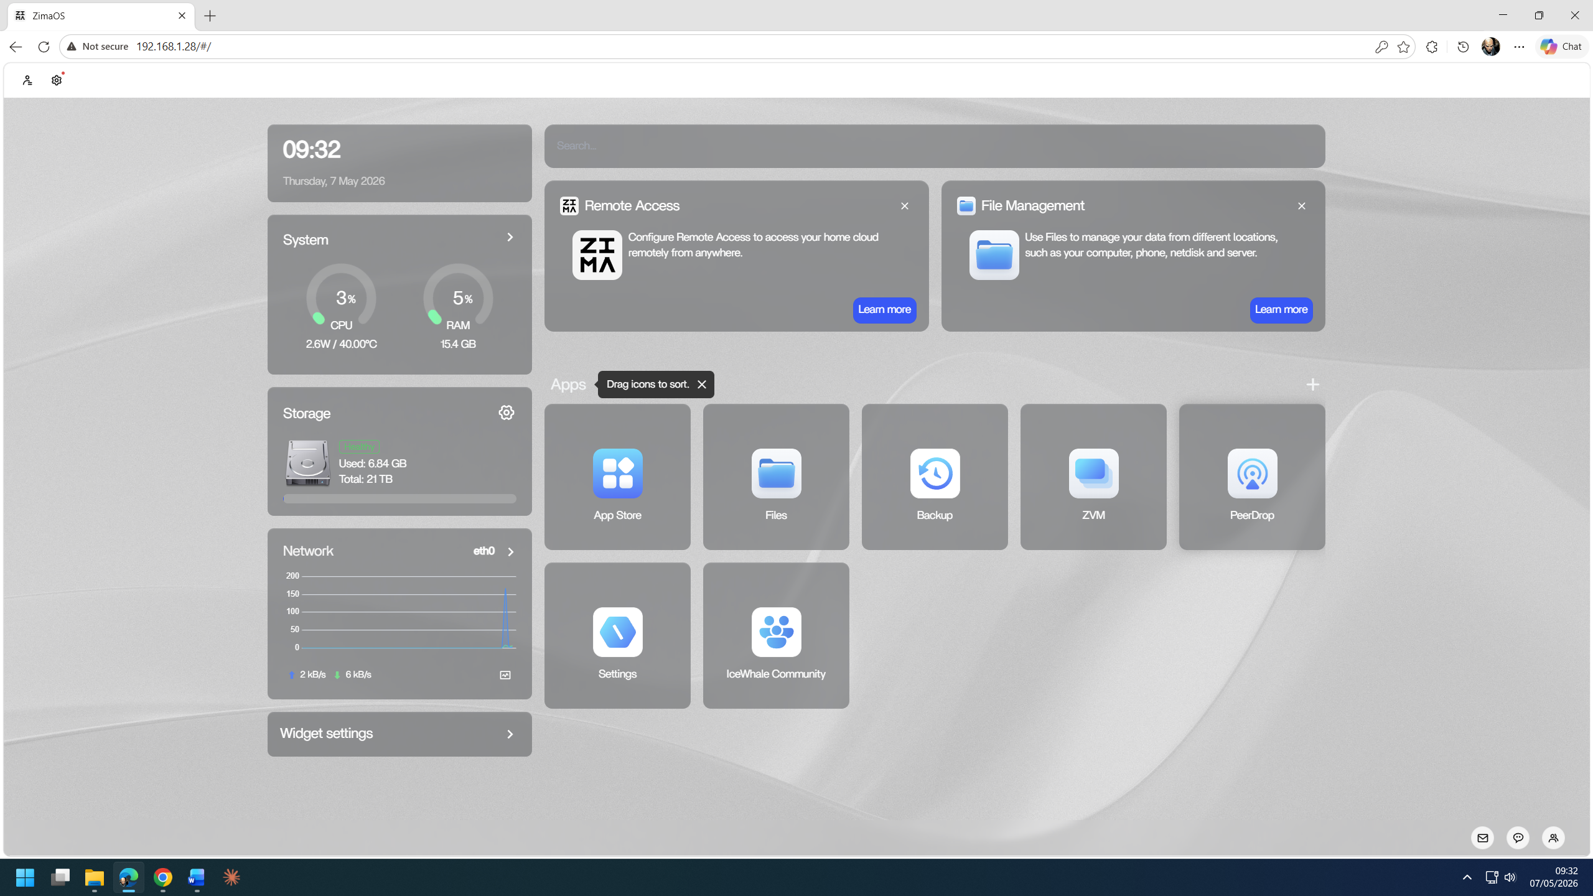Launch the PeerDrop app
Image resolution: width=1593 pixels, height=896 pixels.
[1252, 477]
